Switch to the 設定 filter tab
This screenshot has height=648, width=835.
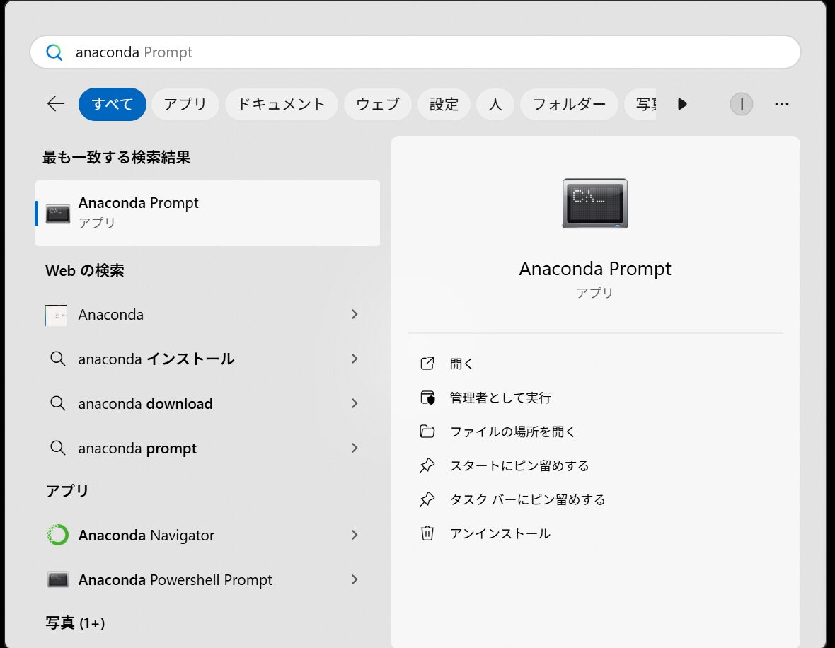[444, 105]
